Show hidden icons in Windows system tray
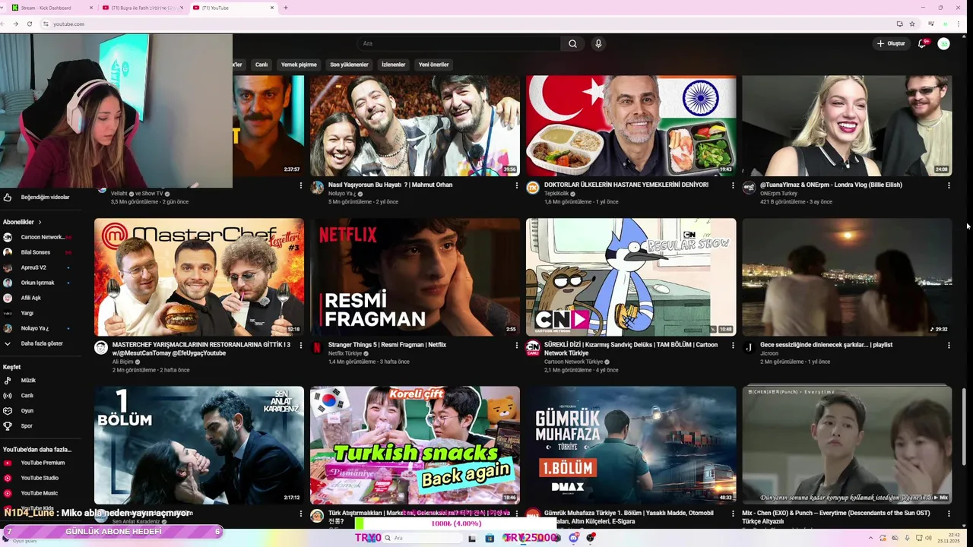Image resolution: width=973 pixels, height=547 pixels. coord(871,538)
